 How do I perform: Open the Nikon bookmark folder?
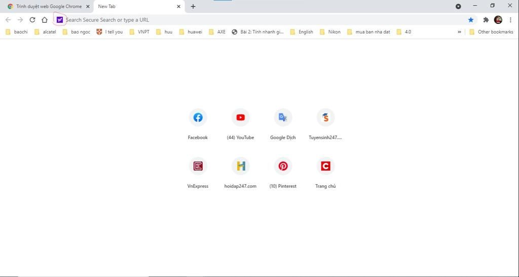tap(330, 32)
